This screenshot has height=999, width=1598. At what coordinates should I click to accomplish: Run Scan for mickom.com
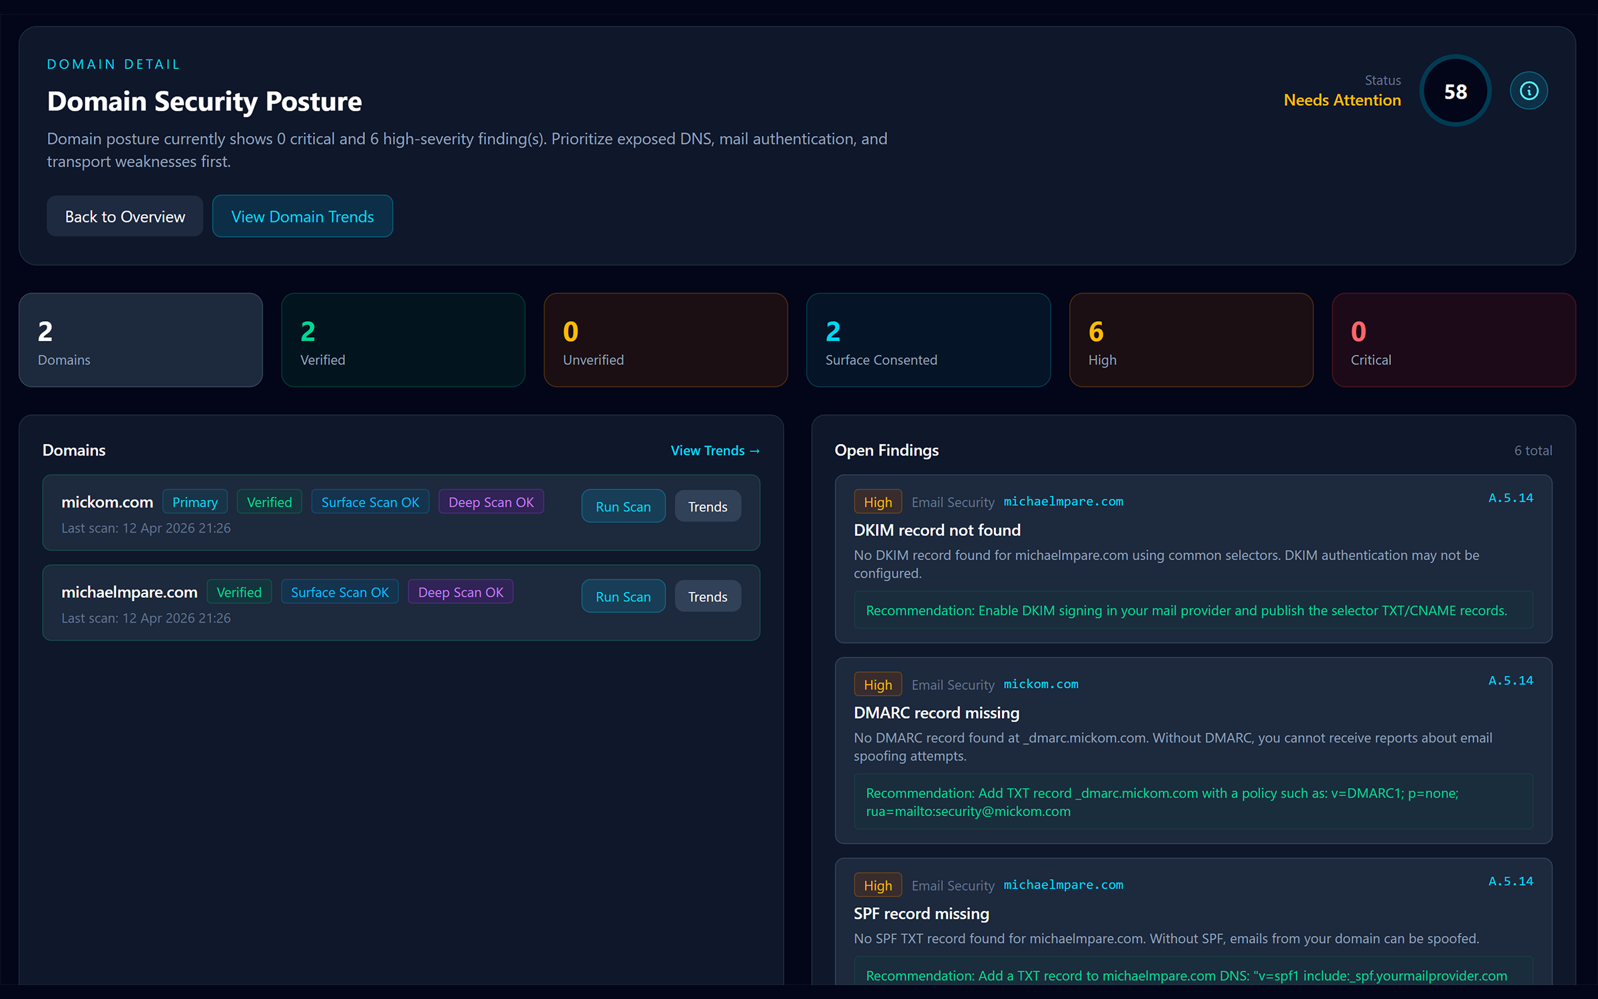click(623, 506)
